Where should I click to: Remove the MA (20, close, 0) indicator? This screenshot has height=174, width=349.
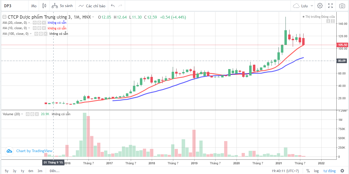click(x=44, y=23)
